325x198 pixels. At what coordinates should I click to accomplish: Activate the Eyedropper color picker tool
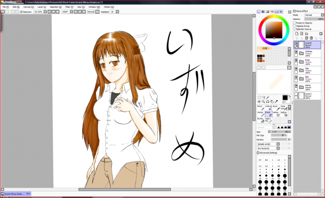(x=276, y=101)
